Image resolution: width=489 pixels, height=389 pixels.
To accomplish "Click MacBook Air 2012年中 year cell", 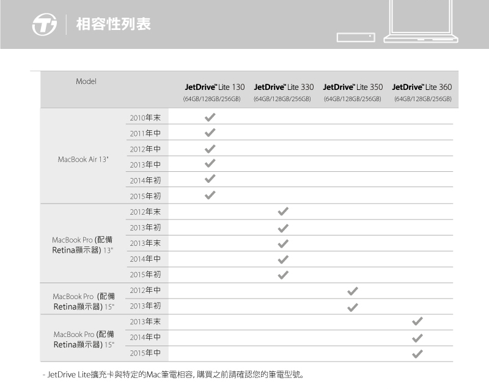I will pos(145,149).
